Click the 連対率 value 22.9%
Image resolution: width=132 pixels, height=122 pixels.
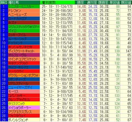[x=92, y=75]
